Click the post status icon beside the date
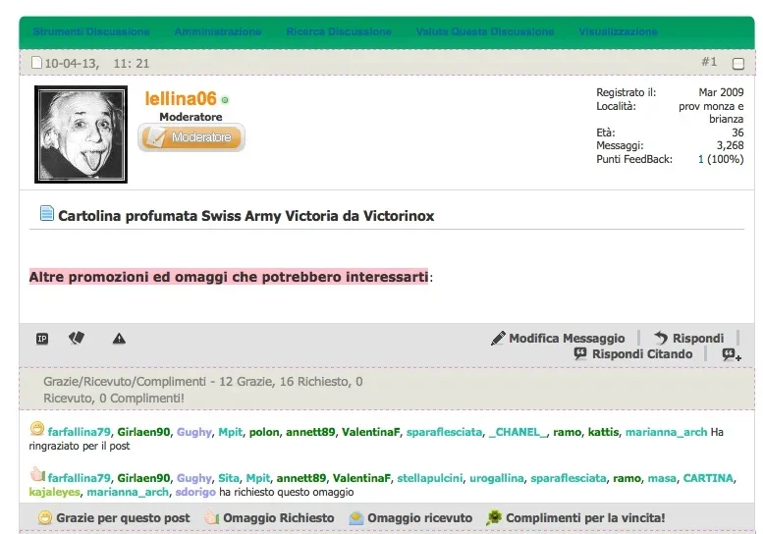The image size is (763, 534). coord(36,63)
